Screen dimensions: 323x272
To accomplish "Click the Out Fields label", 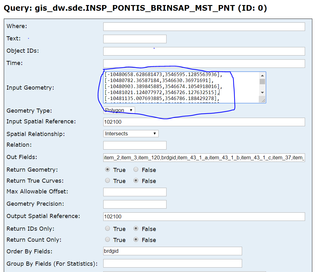I will [22, 157].
